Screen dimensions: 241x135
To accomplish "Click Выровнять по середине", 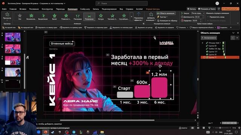I will tap(164, 27).
